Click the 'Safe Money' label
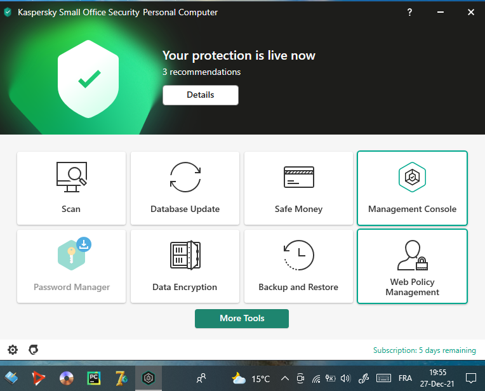The height and width of the screenshot is (391, 485). coord(298,209)
